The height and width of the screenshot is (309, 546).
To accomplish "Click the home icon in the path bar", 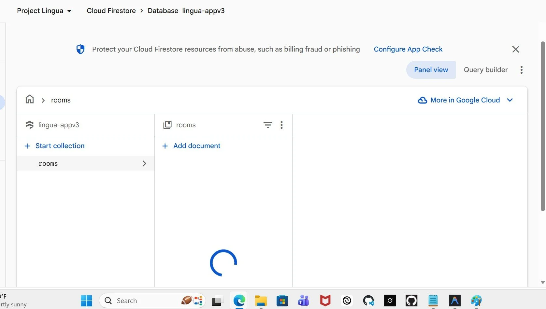I will [x=30, y=99].
